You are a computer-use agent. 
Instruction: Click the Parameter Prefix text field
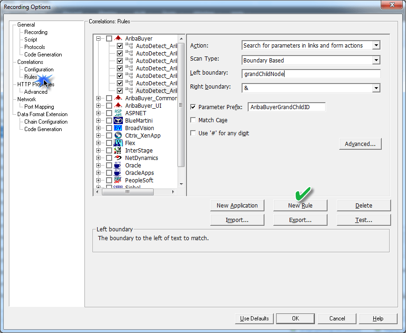[x=286, y=107]
